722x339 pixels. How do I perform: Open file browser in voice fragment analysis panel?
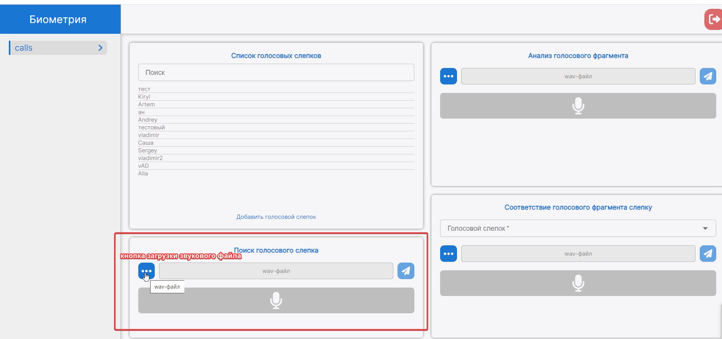click(x=448, y=76)
